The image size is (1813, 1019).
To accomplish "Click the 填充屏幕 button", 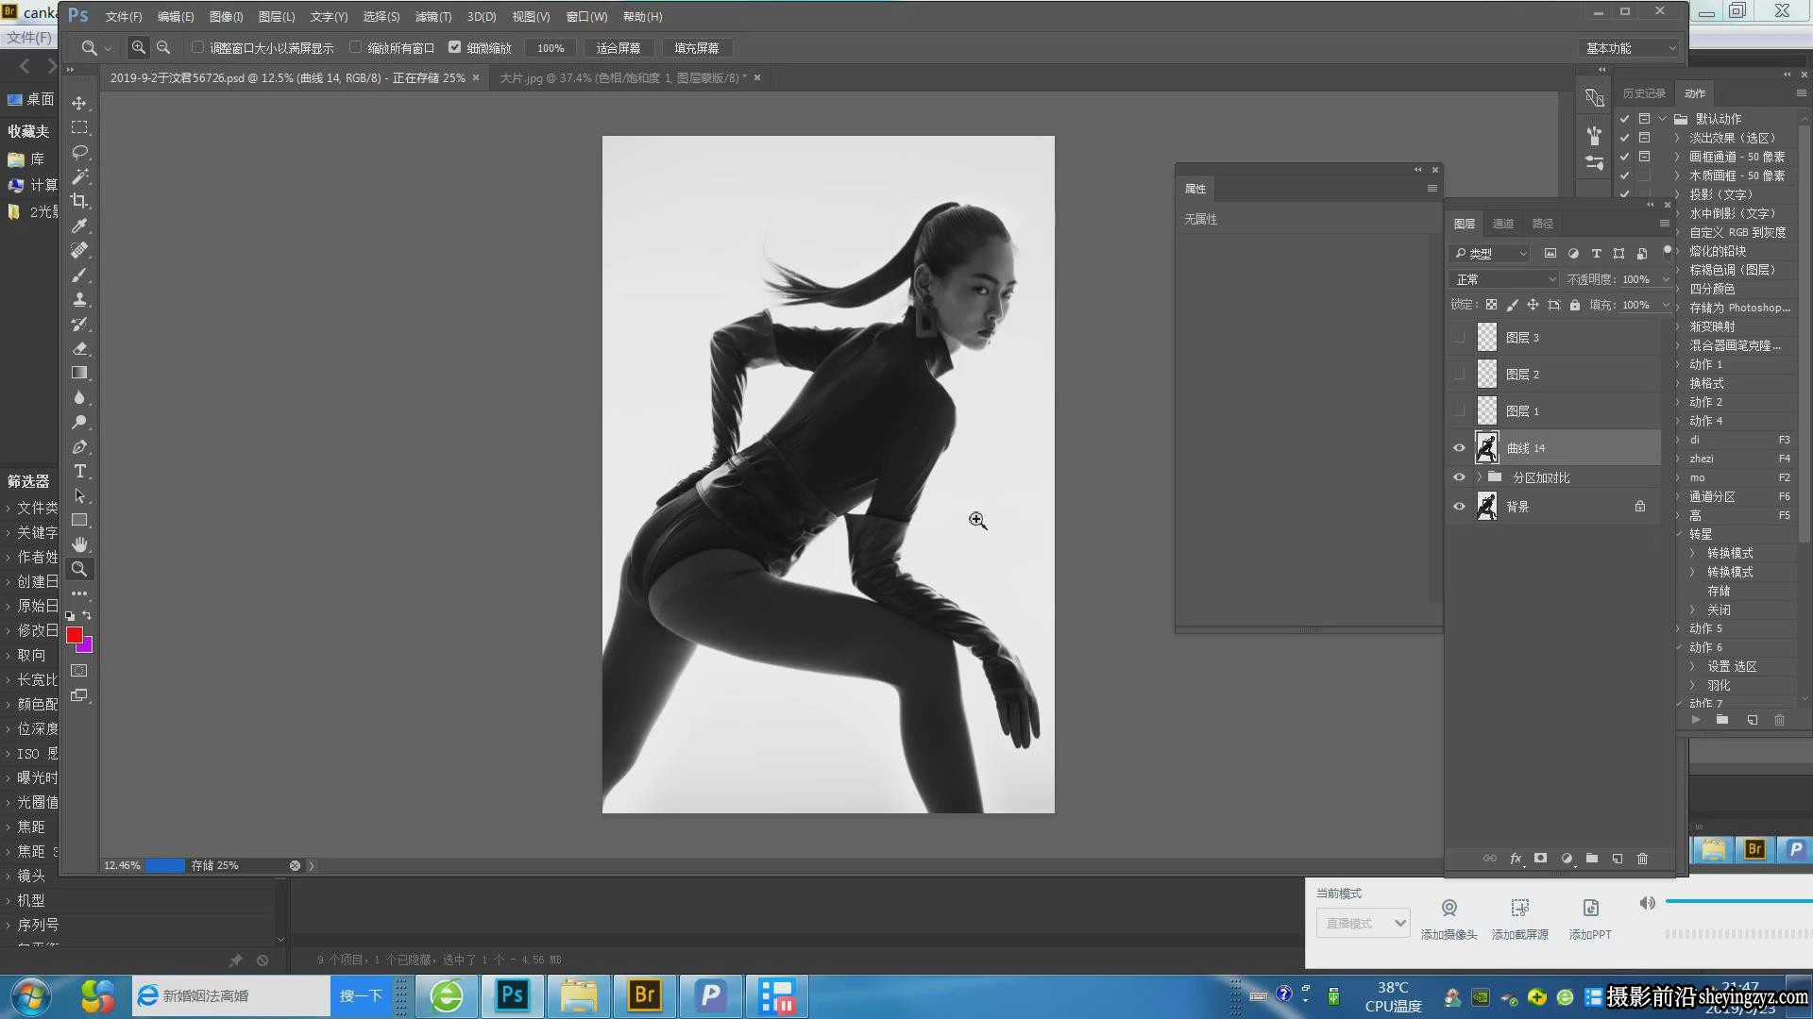I will click(x=697, y=48).
